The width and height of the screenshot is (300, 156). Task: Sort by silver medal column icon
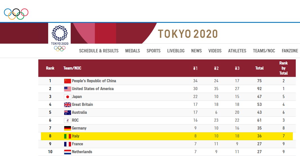(216, 68)
